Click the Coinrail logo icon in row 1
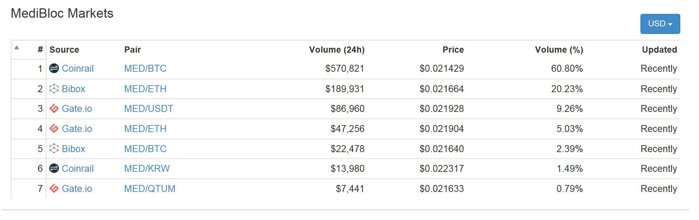This screenshot has width=699, height=220. click(x=54, y=69)
